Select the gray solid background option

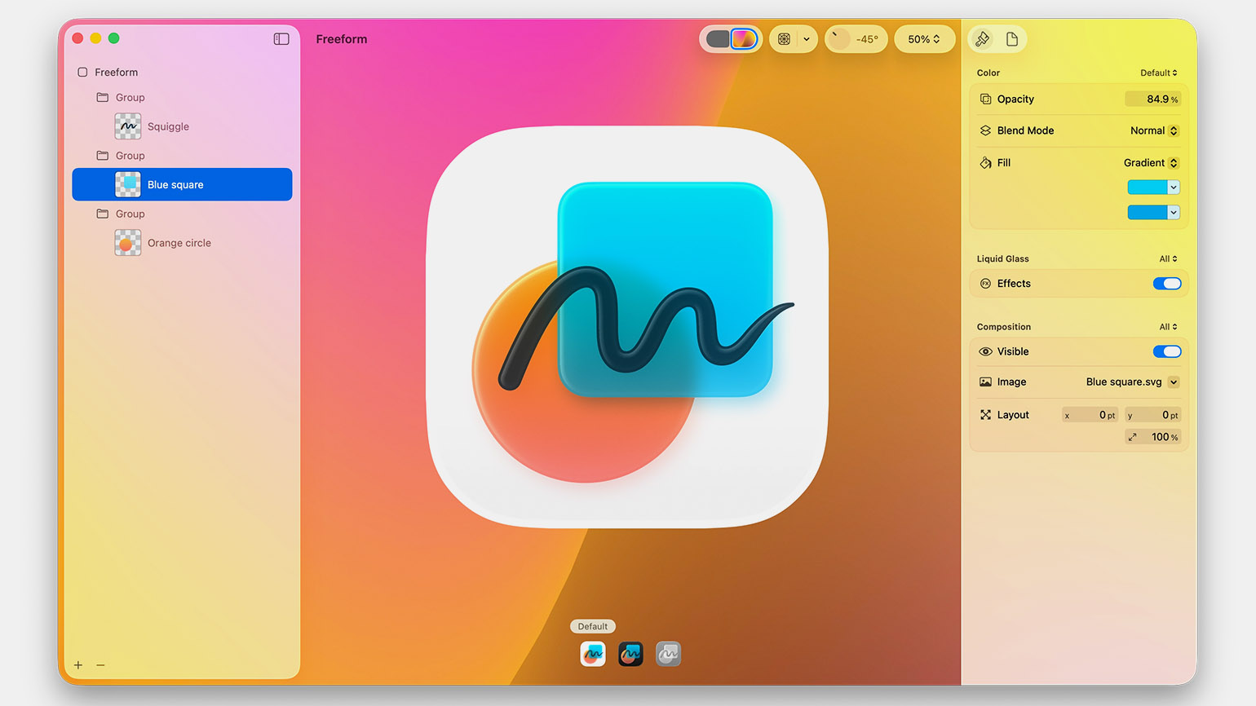click(718, 39)
